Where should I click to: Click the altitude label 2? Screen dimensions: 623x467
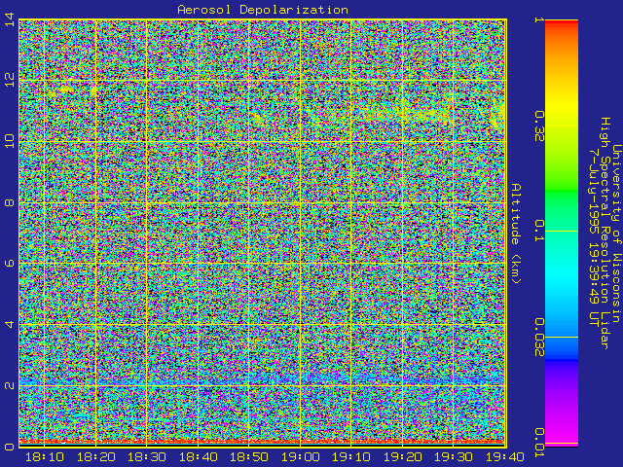(9, 385)
